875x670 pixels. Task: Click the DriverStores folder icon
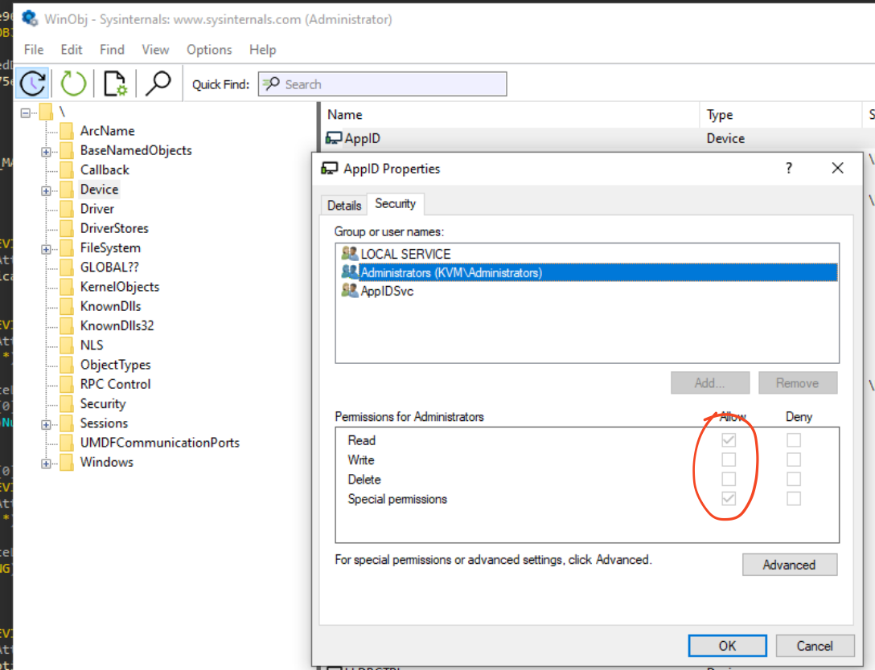tap(67, 228)
